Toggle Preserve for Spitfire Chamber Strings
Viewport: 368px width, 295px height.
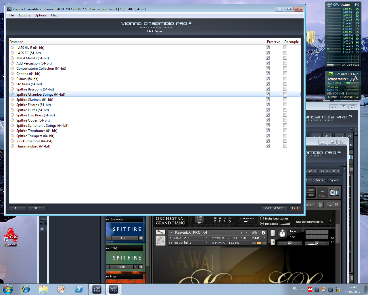(268, 94)
